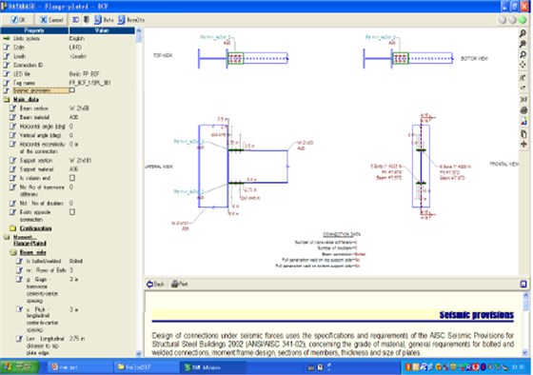The image size is (533, 375).
Task: Click the green circle status light
Action: [x=523, y=20]
